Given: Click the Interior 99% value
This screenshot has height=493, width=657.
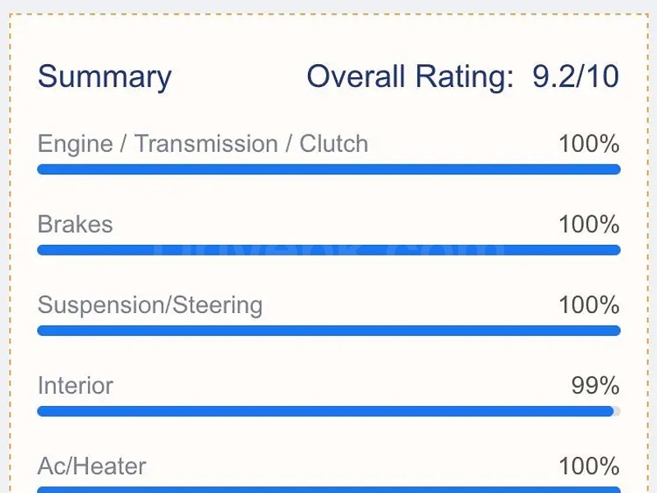Looking at the screenshot, I should tap(595, 385).
